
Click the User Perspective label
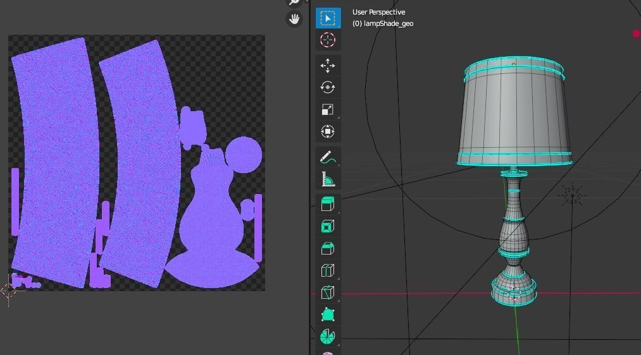coord(379,12)
